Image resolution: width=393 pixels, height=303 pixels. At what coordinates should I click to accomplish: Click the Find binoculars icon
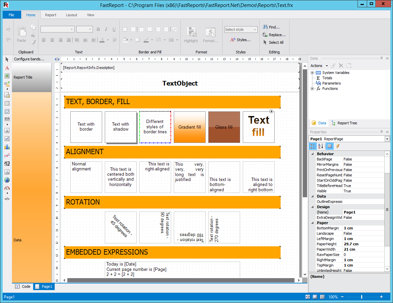(265, 27)
